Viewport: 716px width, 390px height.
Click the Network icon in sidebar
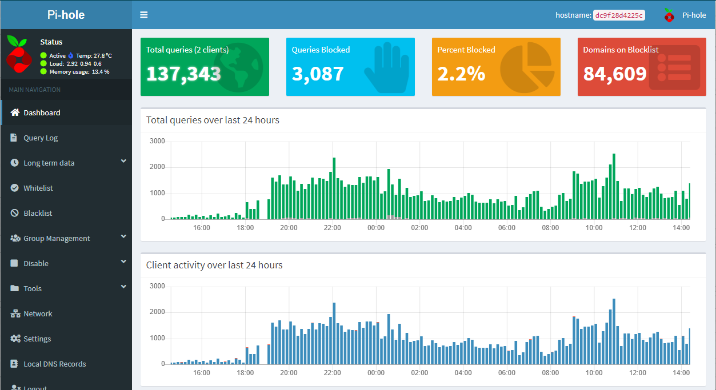click(x=15, y=313)
